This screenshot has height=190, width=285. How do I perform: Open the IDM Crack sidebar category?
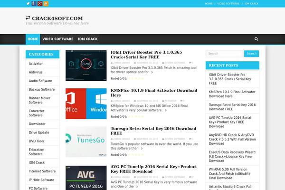point(37,163)
